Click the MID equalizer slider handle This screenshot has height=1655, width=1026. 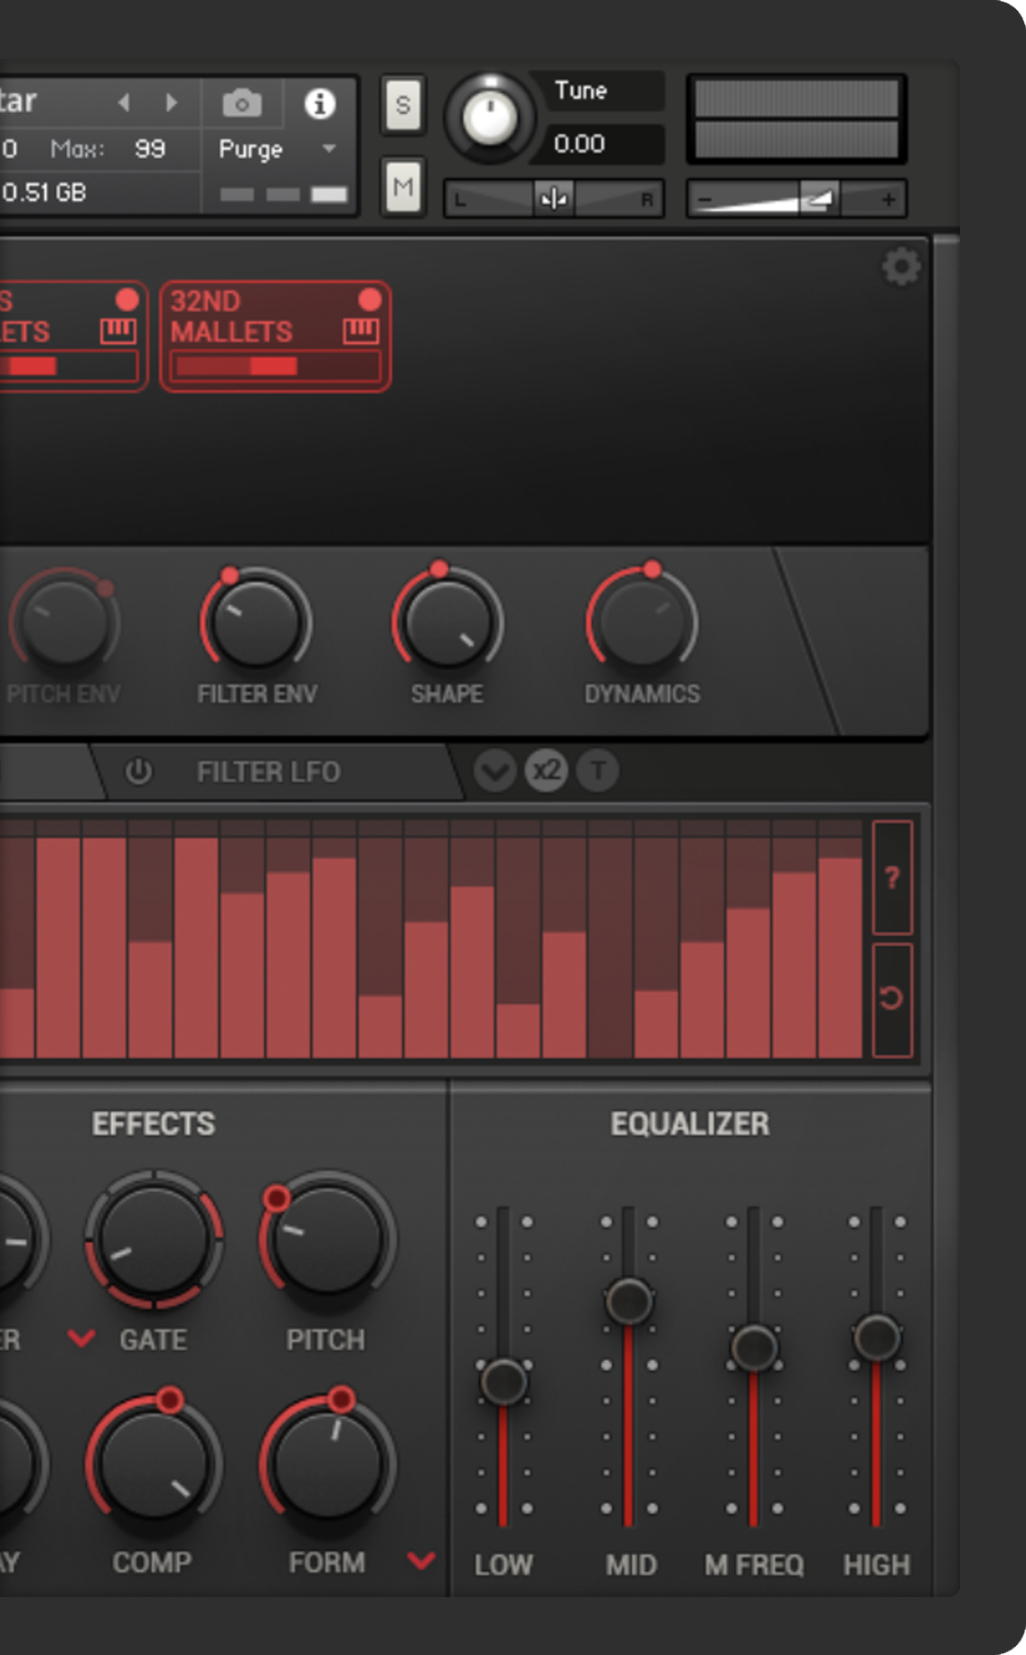pyautogui.click(x=629, y=1300)
